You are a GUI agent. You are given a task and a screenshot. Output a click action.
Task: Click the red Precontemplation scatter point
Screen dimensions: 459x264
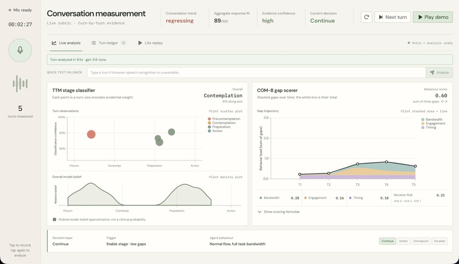(91, 134)
